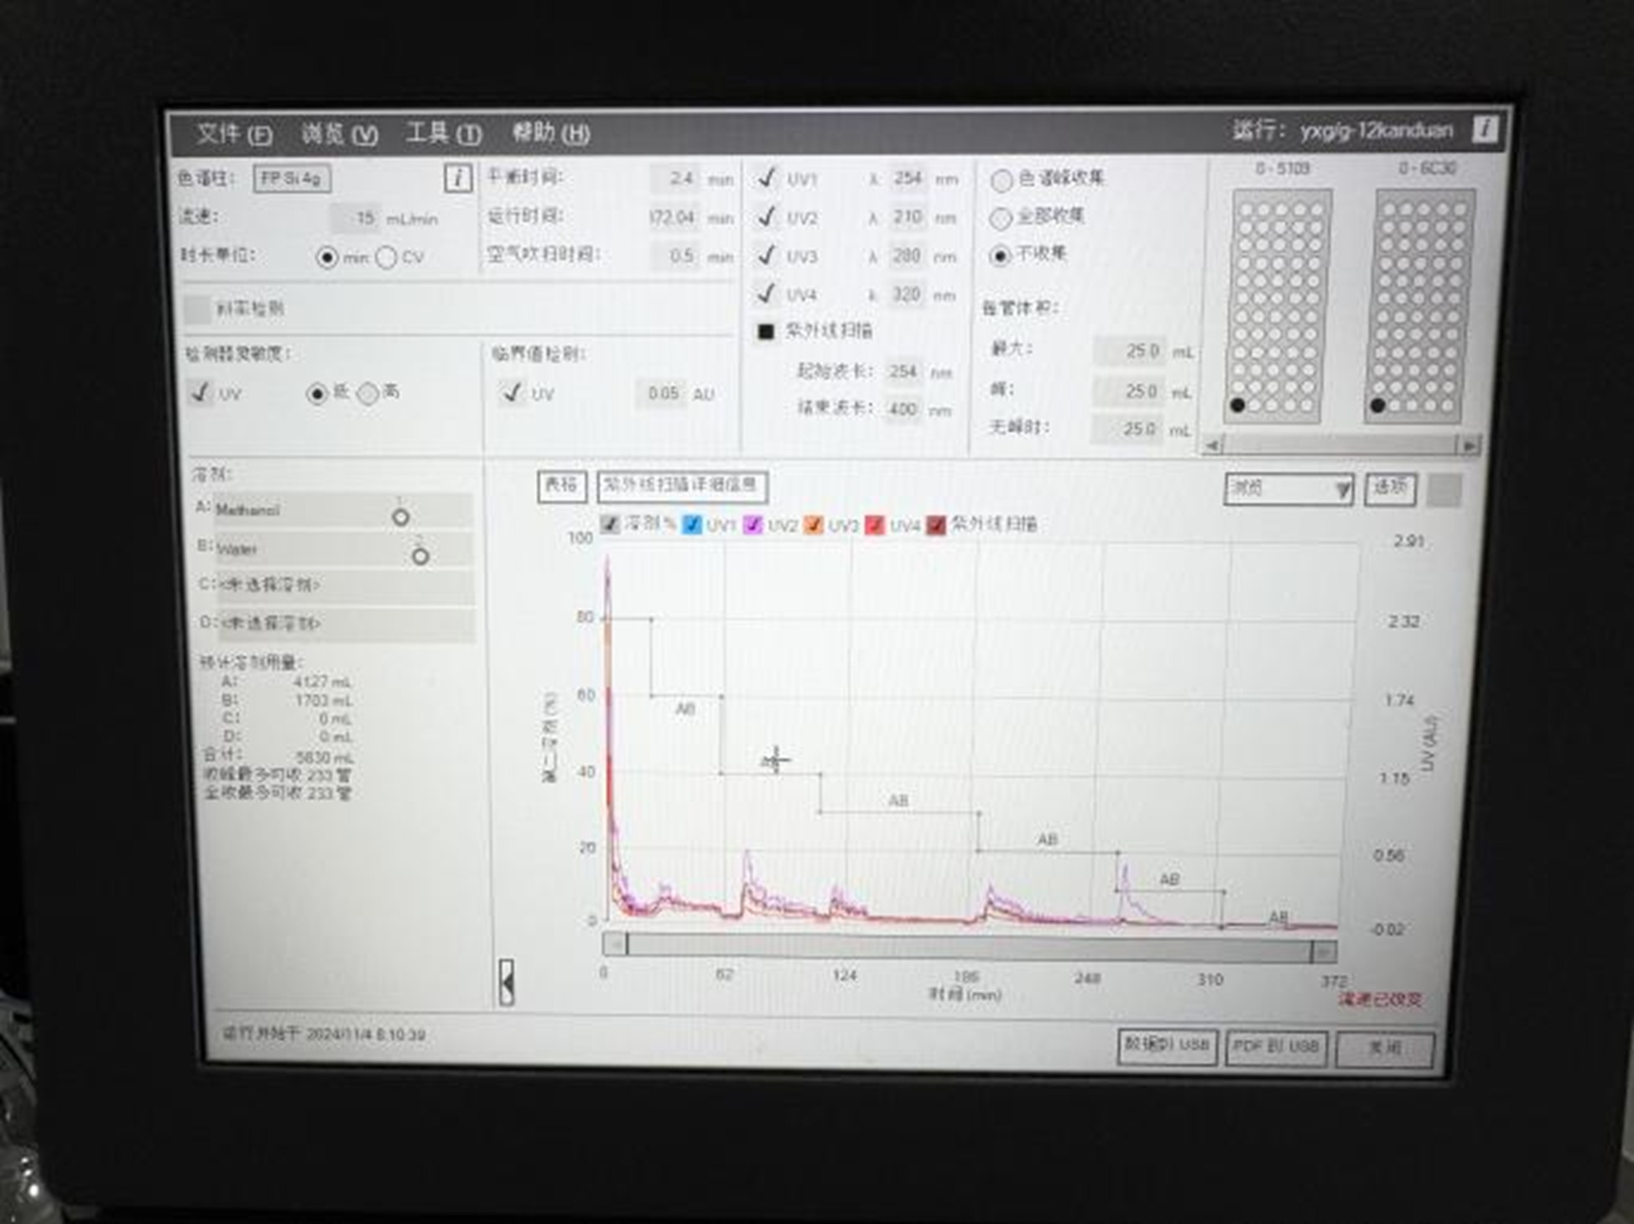Select the CV time unit radio button

tap(387, 257)
